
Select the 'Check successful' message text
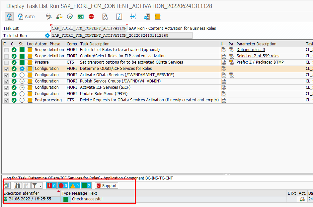coord(87,199)
